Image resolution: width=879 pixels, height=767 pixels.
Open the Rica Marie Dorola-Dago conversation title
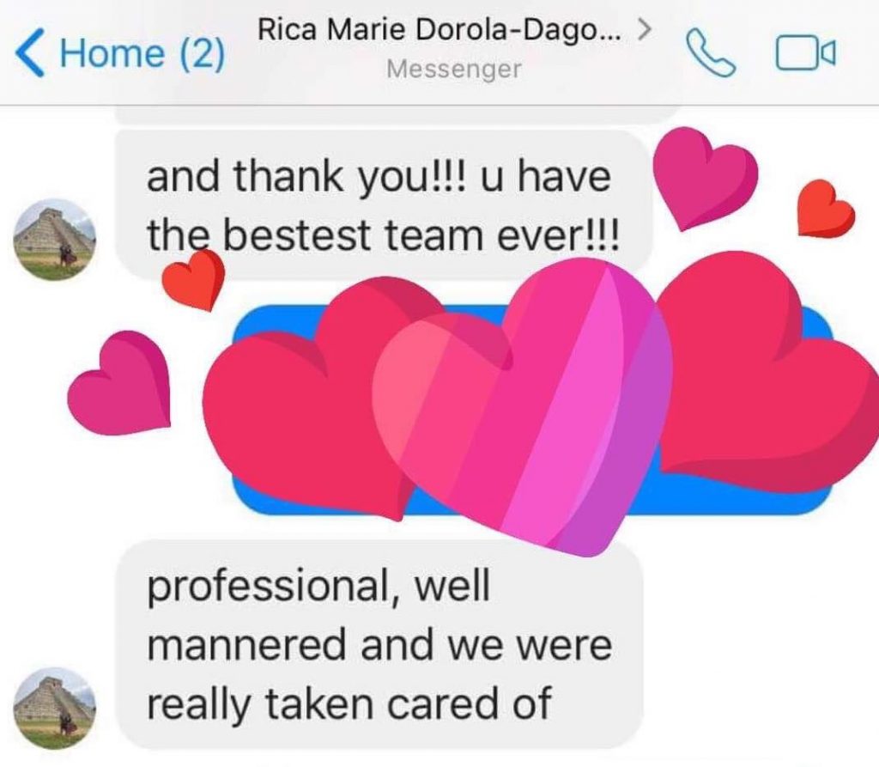pyautogui.click(x=439, y=29)
